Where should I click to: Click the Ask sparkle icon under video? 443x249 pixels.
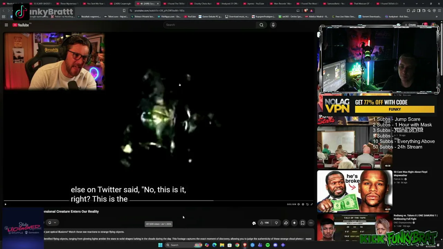click(294, 223)
